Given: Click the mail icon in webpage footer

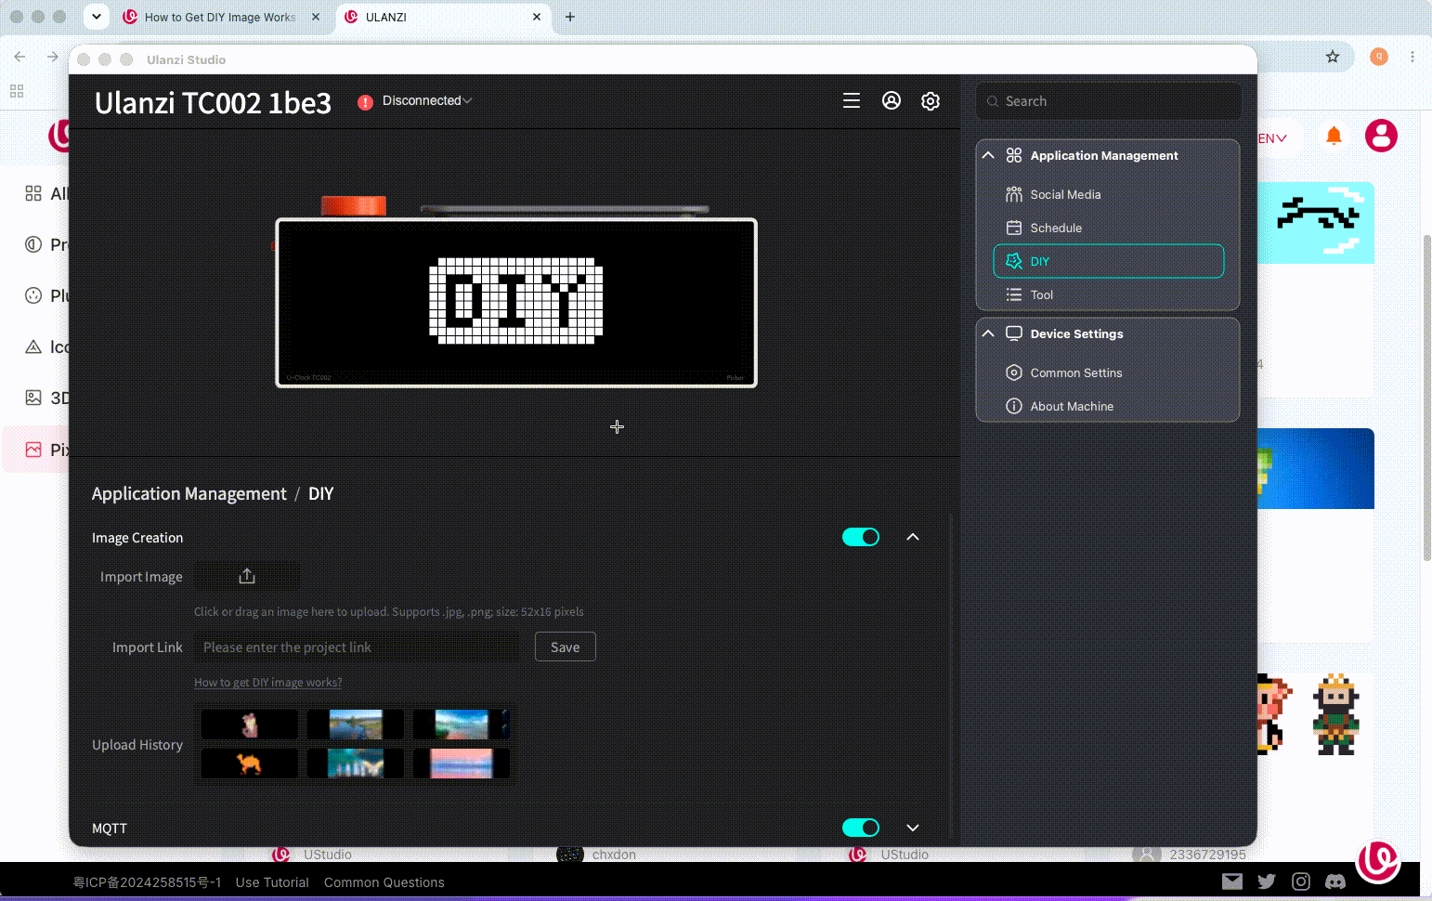Looking at the screenshot, I should pyautogui.click(x=1232, y=881).
